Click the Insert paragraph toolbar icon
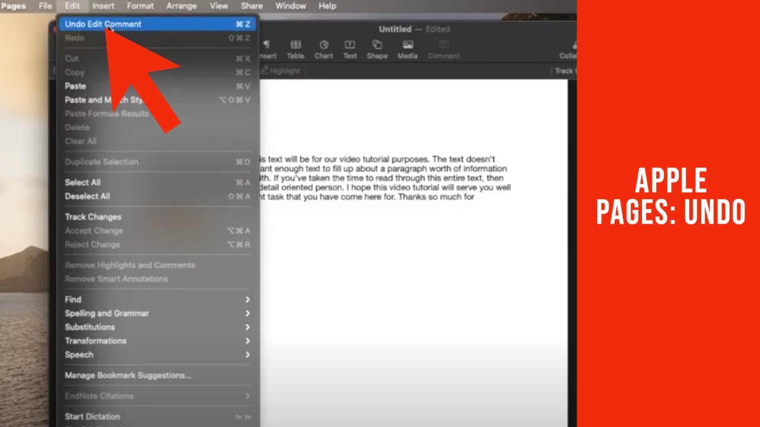Viewport: 760px width, 427px height. click(x=267, y=50)
